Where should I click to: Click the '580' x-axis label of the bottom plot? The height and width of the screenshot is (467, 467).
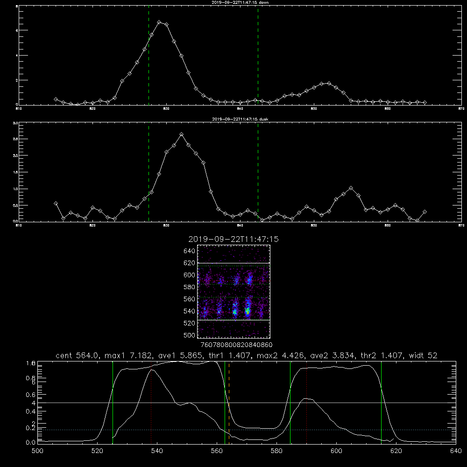click(276, 451)
